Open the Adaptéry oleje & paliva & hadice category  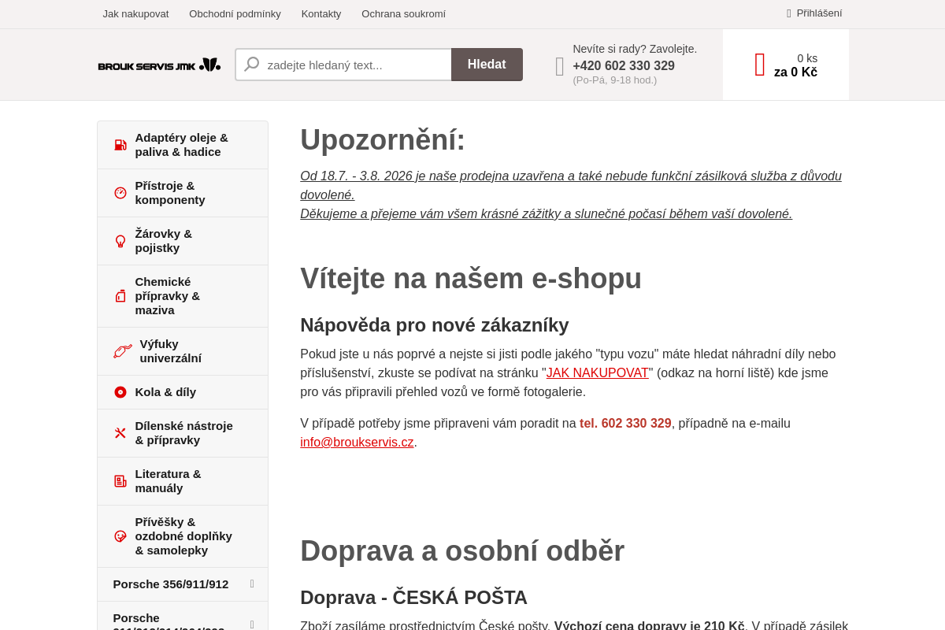coord(183,145)
